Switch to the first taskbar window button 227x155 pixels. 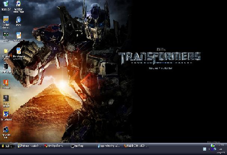pyautogui.click(x=29, y=146)
